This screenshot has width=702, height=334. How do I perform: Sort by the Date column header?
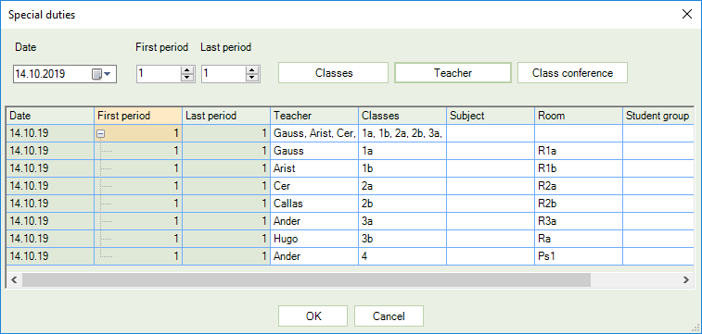[x=50, y=116]
